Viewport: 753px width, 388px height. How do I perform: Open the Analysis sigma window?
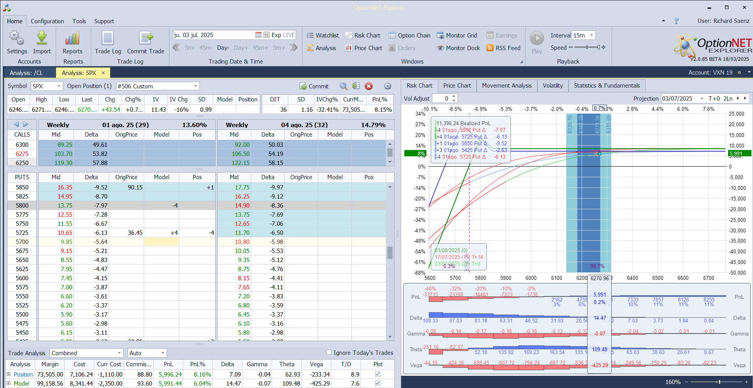(x=321, y=48)
